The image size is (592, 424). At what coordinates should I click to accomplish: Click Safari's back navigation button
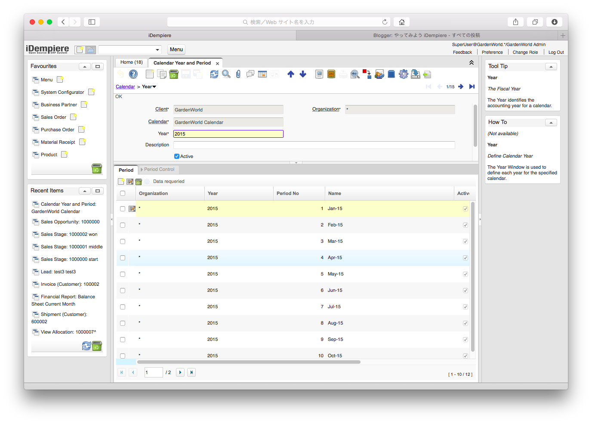pyautogui.click(x=63, y=22)
